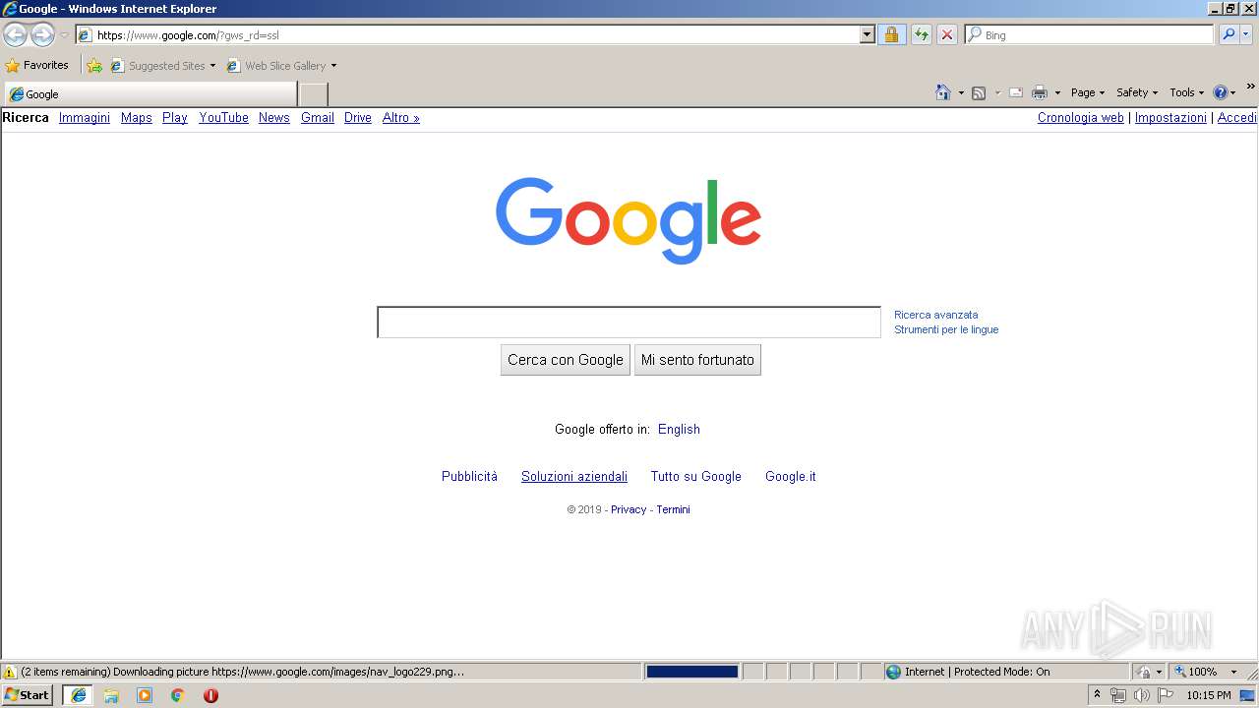Click the Privacy footer link
This screenshot has height=708, width=1259.
click(629, 509)
